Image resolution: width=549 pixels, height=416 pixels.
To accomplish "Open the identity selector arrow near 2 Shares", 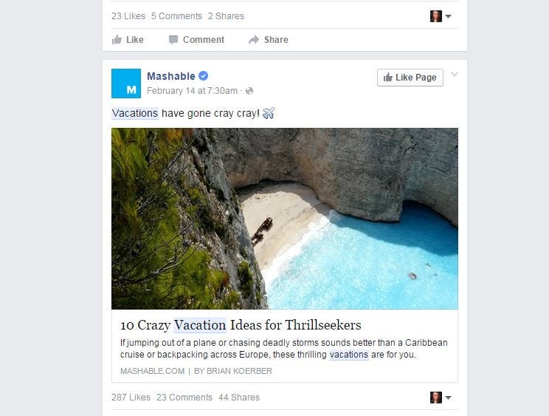I will pyautogui.click(x=448, y=16).
